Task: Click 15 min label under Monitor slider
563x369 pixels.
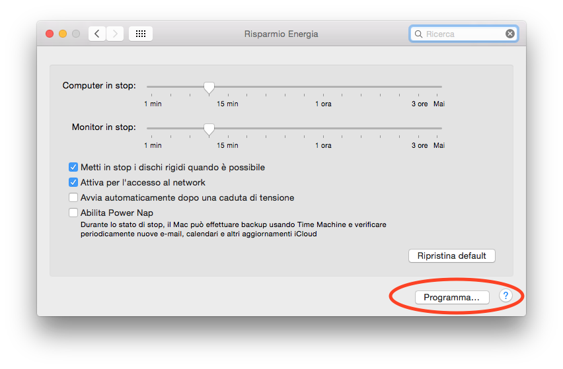Action: pyautogui.click(x=227, y=145)
